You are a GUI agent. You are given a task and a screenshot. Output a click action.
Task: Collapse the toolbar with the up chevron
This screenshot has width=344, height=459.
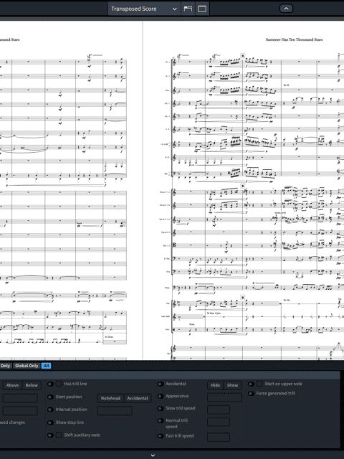(286, 9)
